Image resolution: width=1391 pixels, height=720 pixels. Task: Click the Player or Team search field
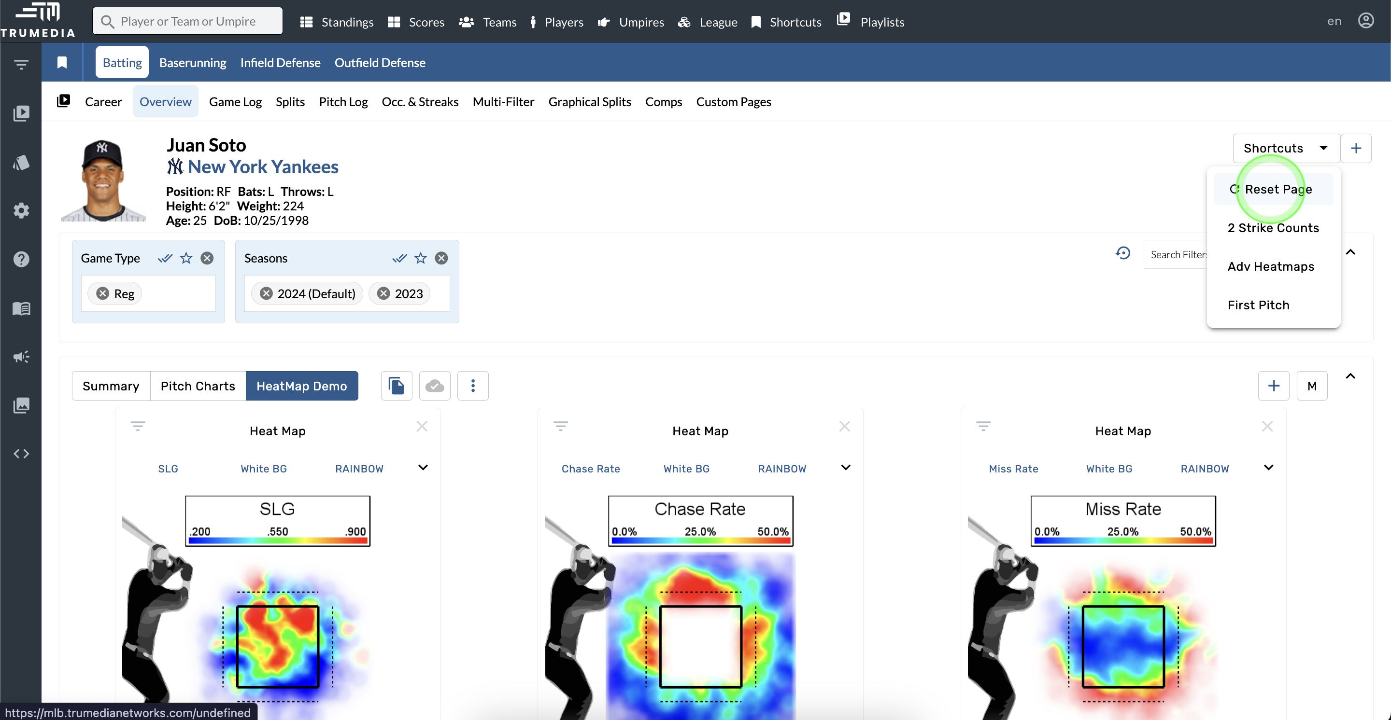[188, 21]
